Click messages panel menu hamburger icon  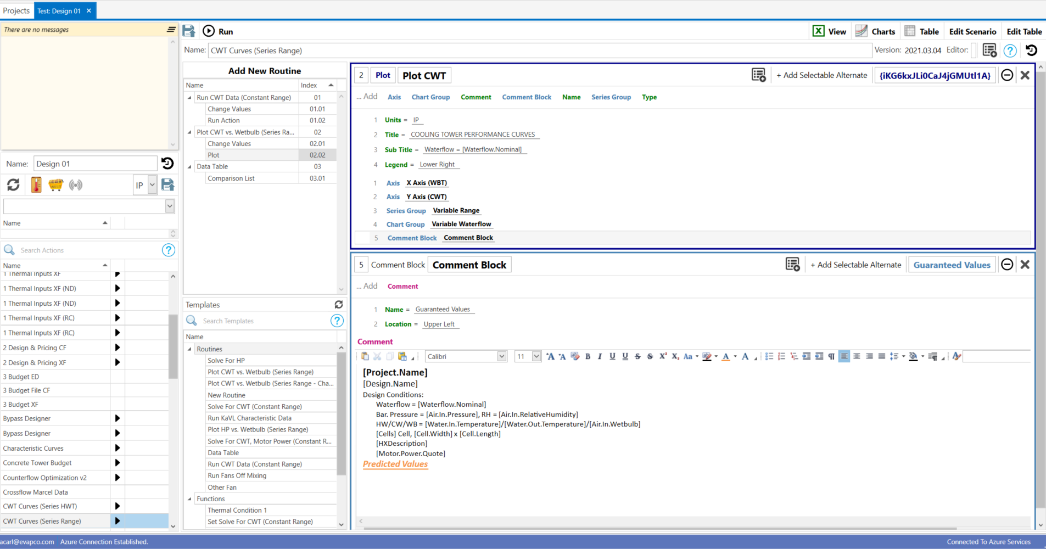(x=171, y=30)
